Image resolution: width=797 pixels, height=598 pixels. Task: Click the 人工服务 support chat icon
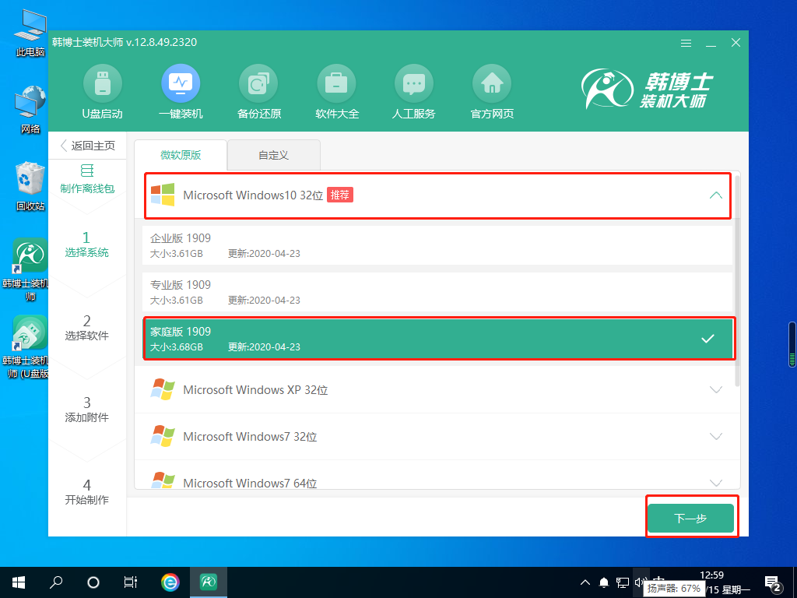pyautogui.click(x=414, y=83)
